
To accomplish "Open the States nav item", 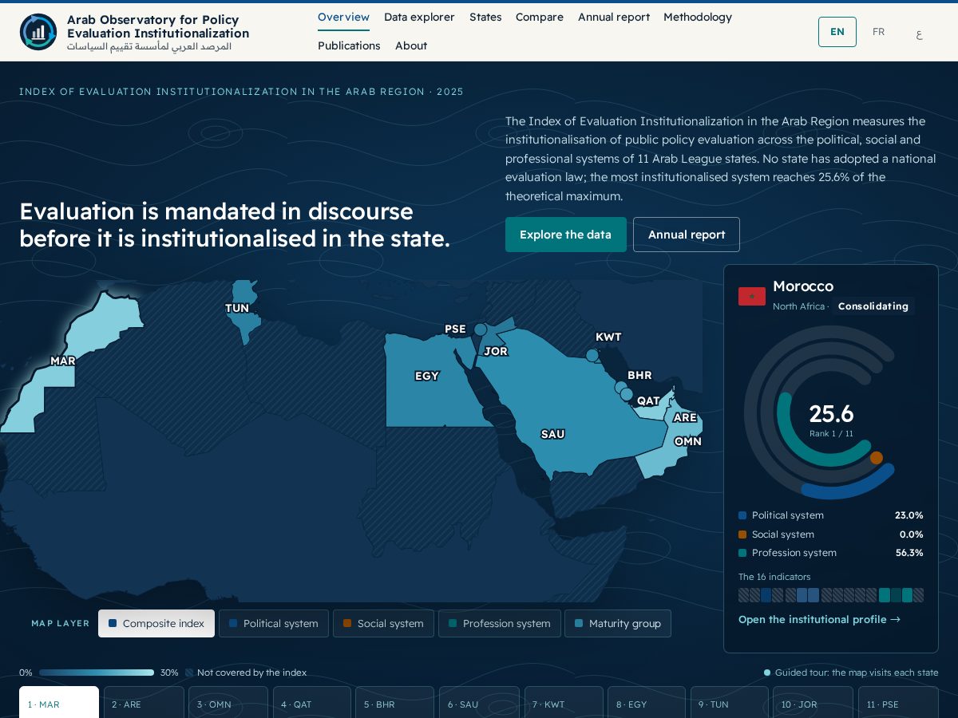I will 485,18.
